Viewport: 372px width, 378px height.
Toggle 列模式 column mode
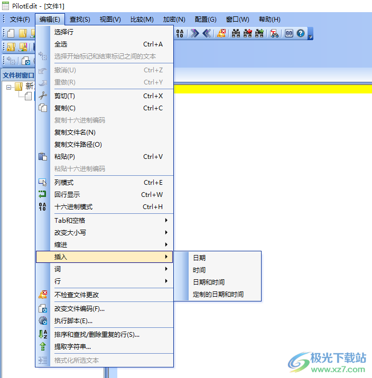[105, 182]
